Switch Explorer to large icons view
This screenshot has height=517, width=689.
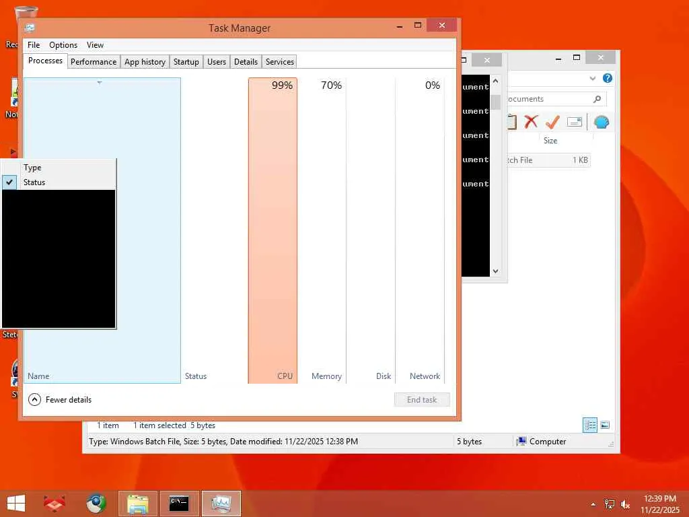point(605,425)
